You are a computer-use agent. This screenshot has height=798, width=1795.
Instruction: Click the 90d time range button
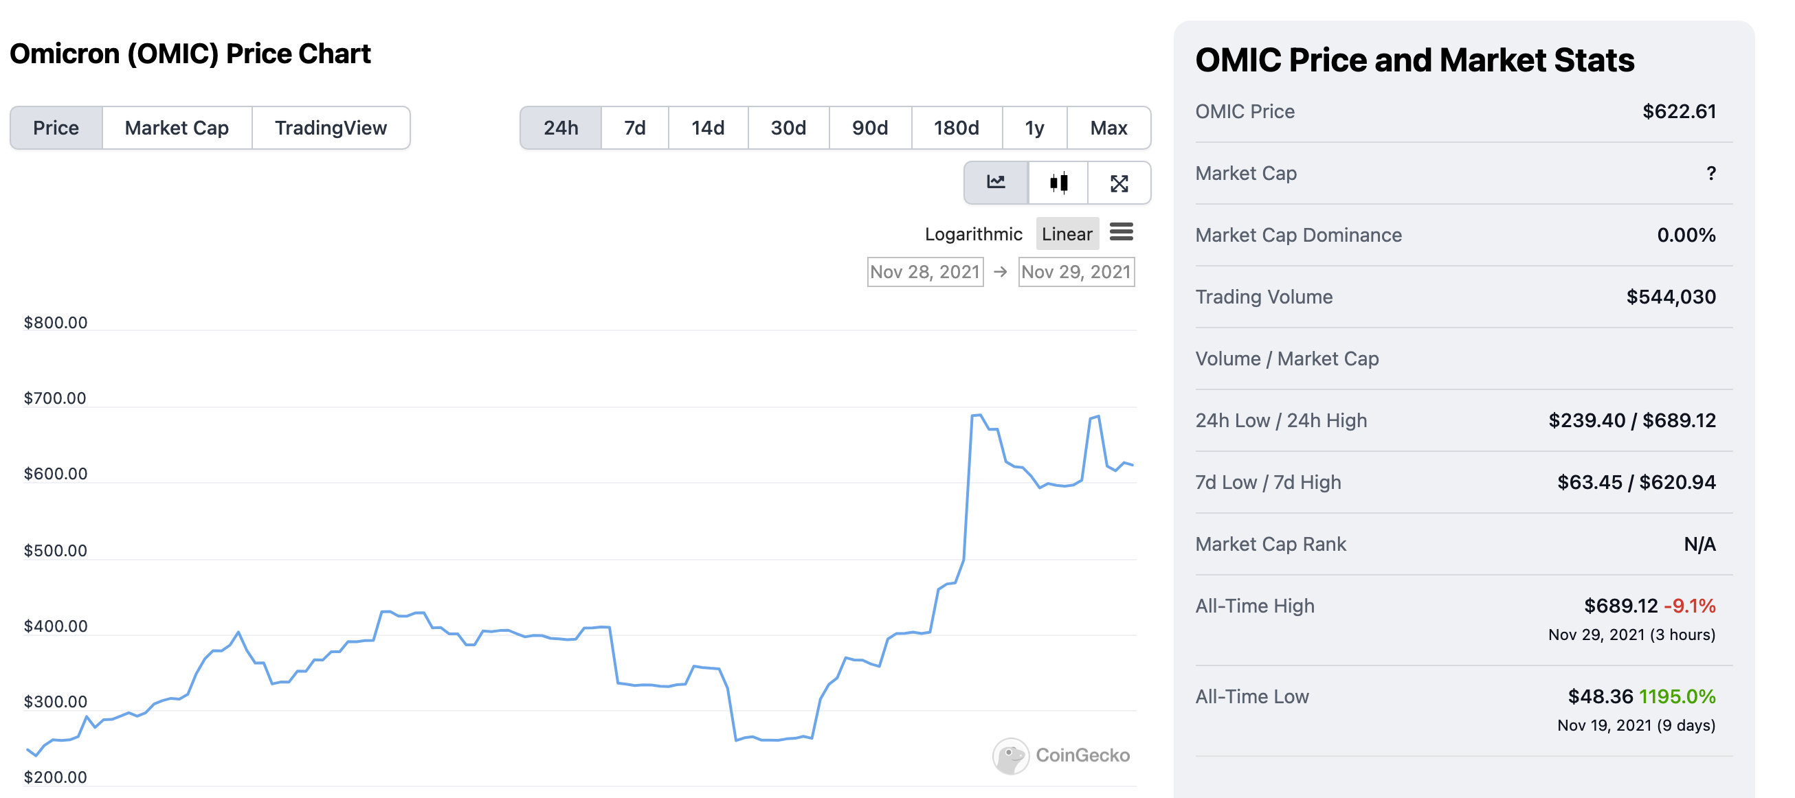(869, 128)
